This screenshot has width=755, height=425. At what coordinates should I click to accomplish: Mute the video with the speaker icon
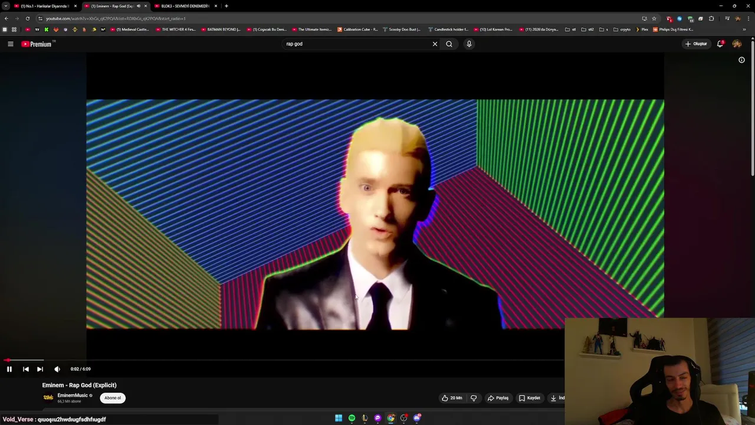point(57,369)
